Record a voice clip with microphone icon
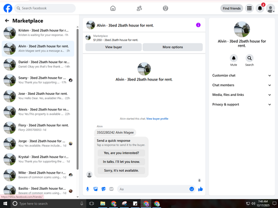 coord(88,189)
